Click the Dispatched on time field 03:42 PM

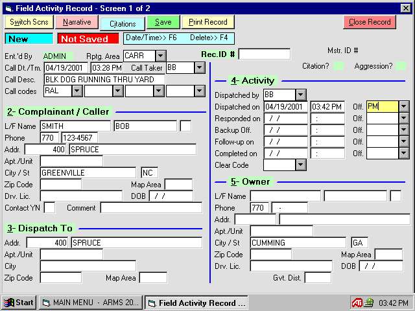327,106
